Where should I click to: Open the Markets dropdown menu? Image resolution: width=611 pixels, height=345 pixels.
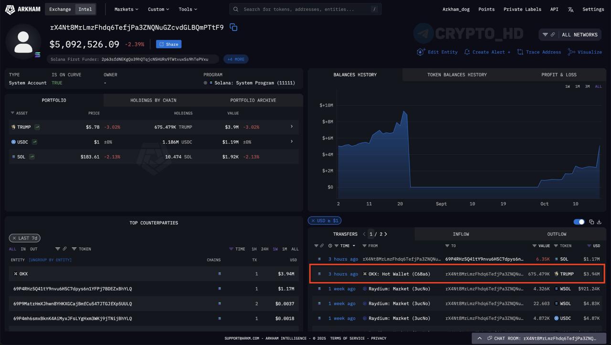126,9
